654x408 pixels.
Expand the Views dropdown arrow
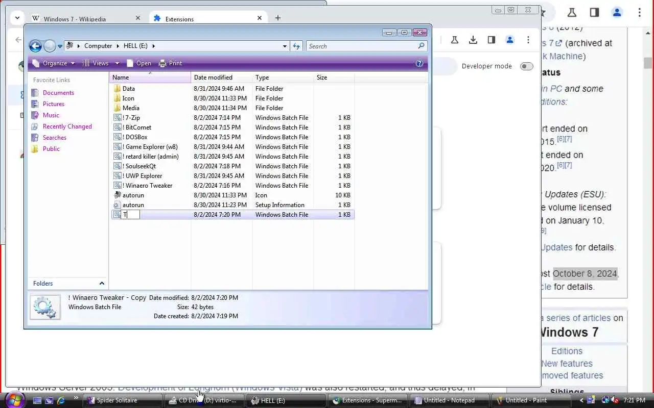coord(117,63)
